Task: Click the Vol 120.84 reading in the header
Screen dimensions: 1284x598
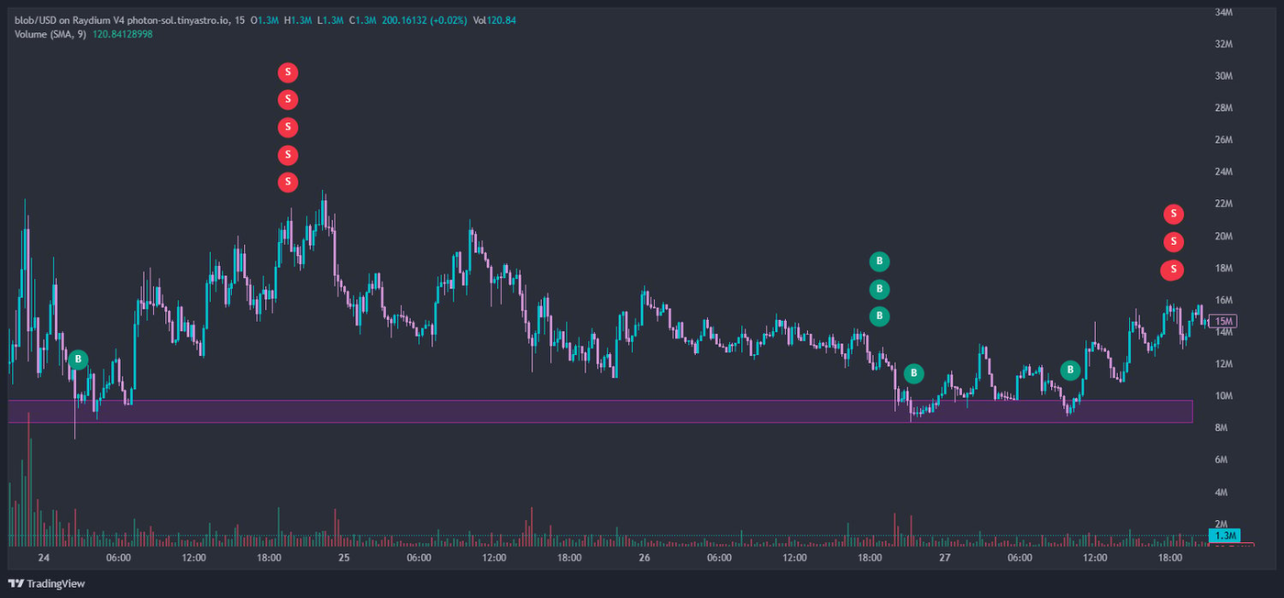Action: point(496,19)
